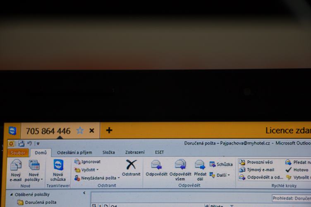Collapse the Oblíbené položky group
Screen dimensions: 311x207
(x=12, y=195)
